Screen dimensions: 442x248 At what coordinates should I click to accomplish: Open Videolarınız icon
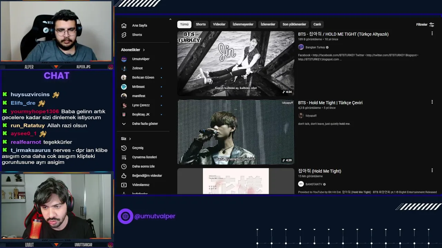click(x=124, y=185)
